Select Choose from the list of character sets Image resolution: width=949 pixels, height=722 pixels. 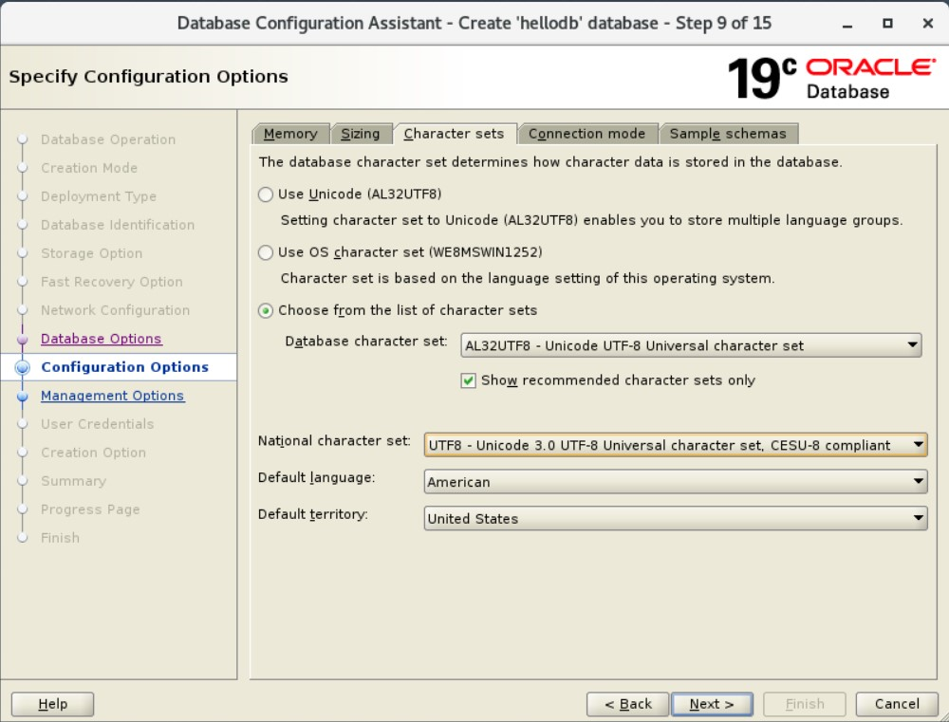tap(265, 310)
